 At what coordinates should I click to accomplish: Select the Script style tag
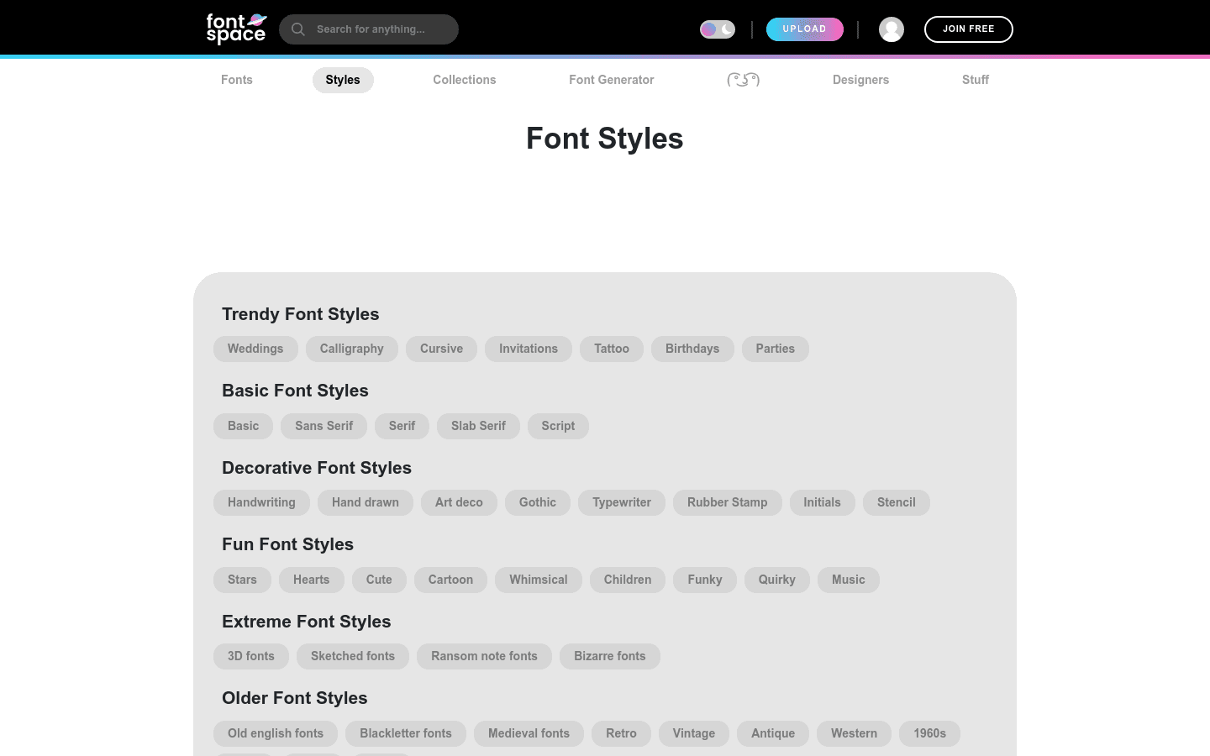[x=558, y=426]
